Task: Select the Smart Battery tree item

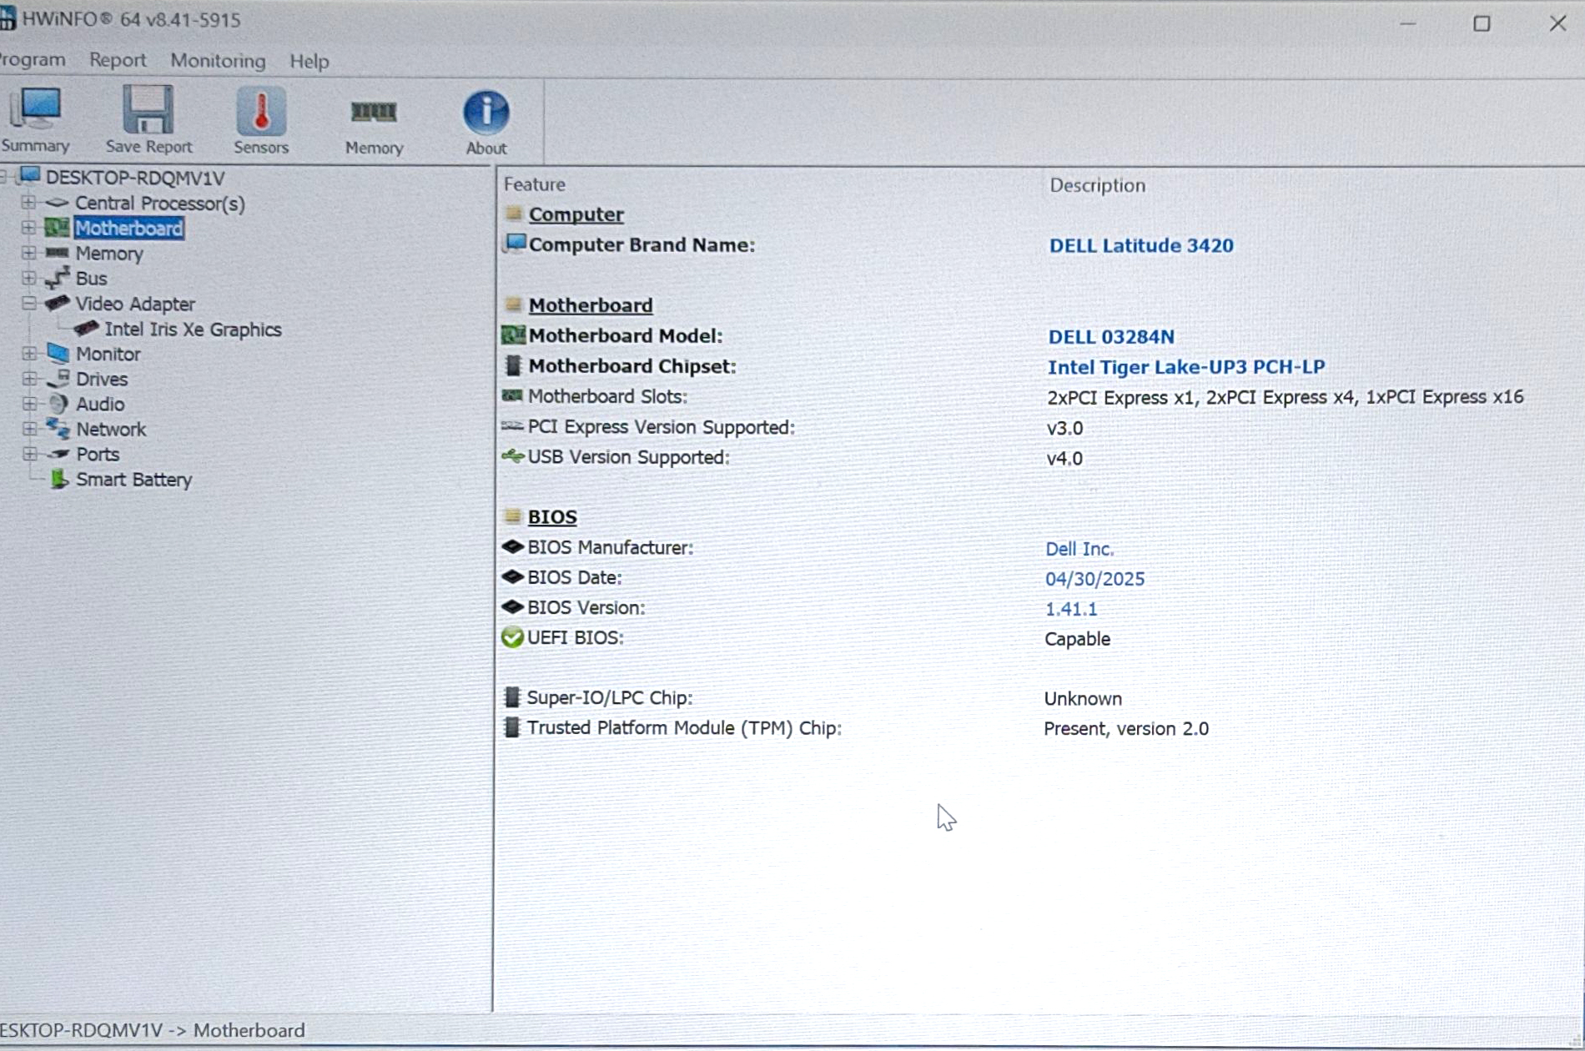Action: (133, 480)
